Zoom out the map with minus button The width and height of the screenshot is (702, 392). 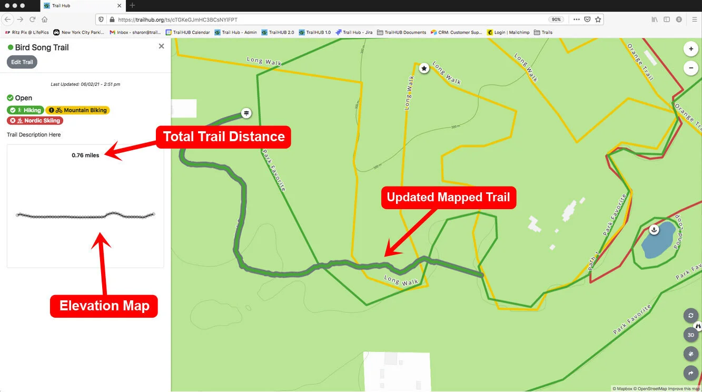pyautogui.click(x=690, y=68)
